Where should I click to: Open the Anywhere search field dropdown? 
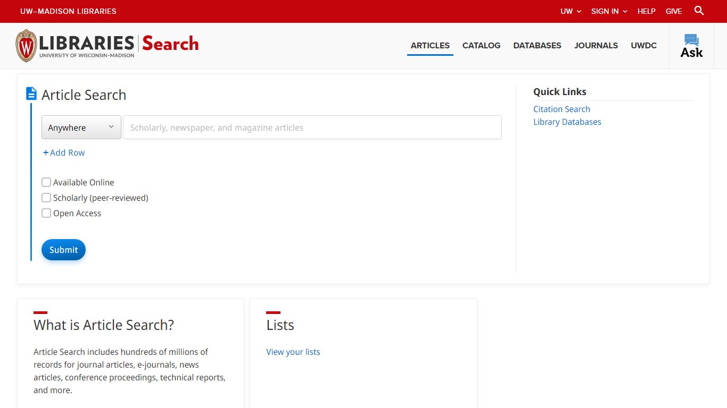click(x=81, y=127)
